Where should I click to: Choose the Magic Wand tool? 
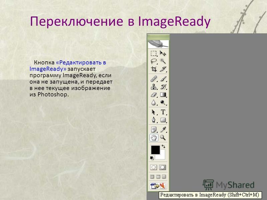pos(163,61)
